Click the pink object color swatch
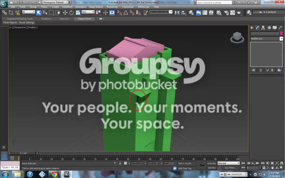285x178 pixels. click(281, 33)
